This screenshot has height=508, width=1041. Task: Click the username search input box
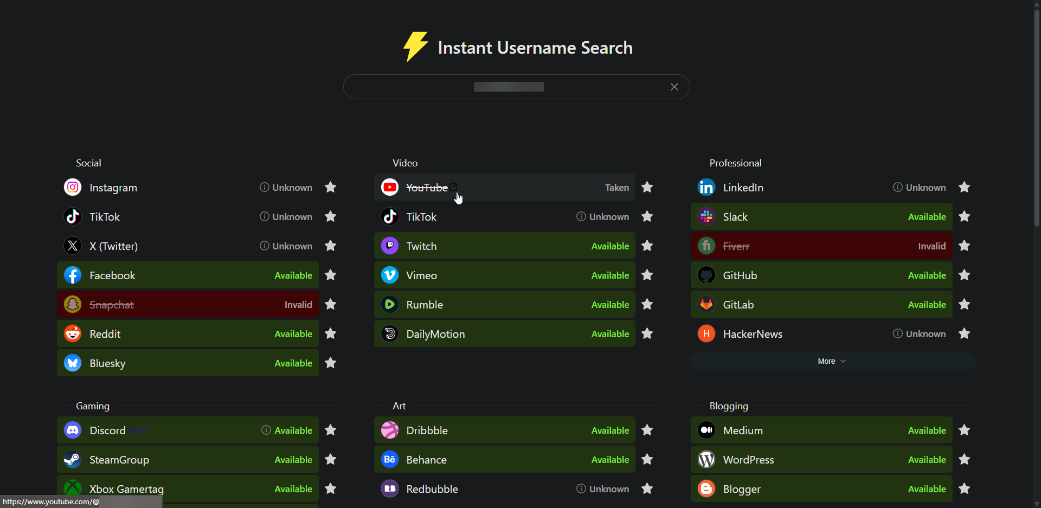click(x=509, y=87)
